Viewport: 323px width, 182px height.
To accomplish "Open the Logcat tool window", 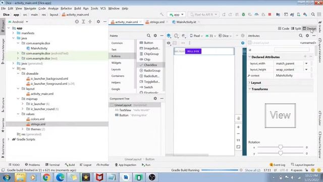I will click(85, 165).
